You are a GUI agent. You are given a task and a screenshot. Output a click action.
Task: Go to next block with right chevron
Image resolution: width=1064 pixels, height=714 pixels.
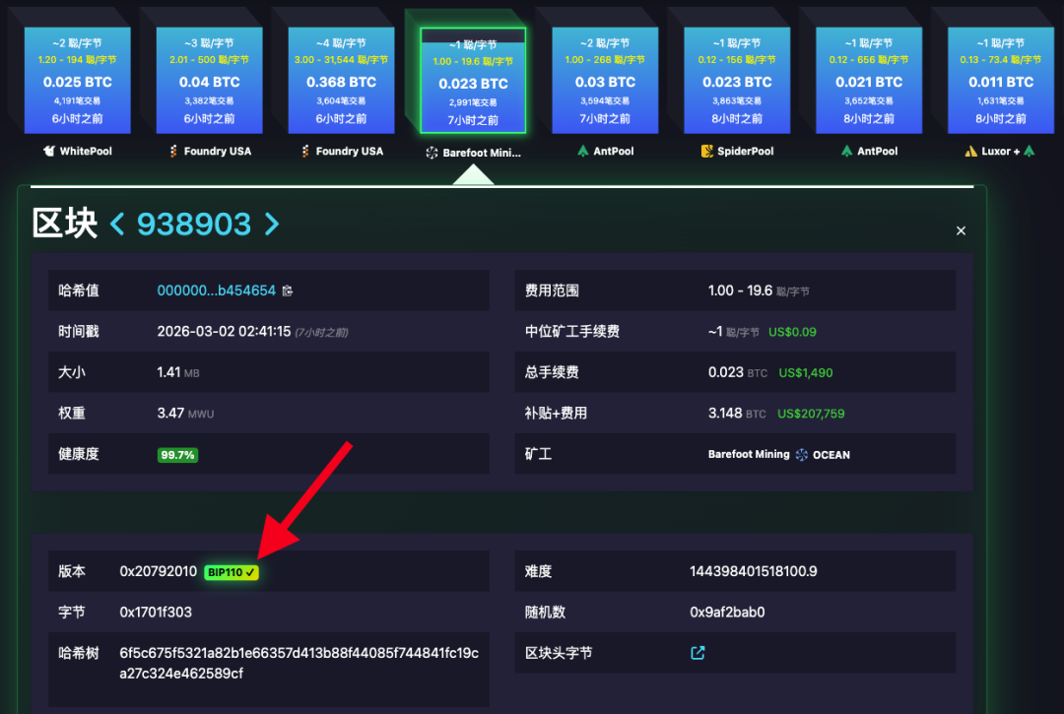(272, 224)
